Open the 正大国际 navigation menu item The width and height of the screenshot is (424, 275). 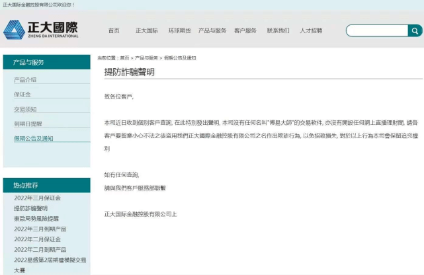point(147,30)
